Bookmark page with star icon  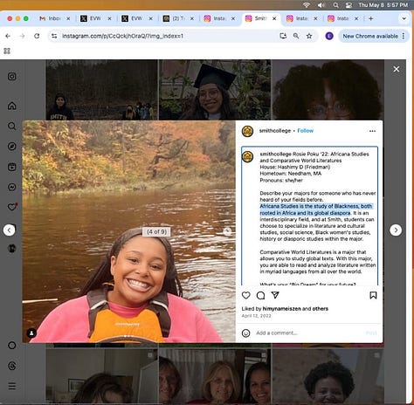(309, 36)
